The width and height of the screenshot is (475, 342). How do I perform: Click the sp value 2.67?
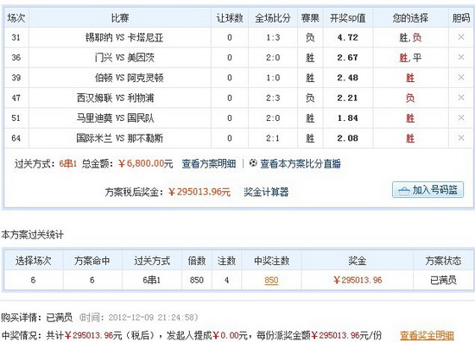click(x=347, y=58)
